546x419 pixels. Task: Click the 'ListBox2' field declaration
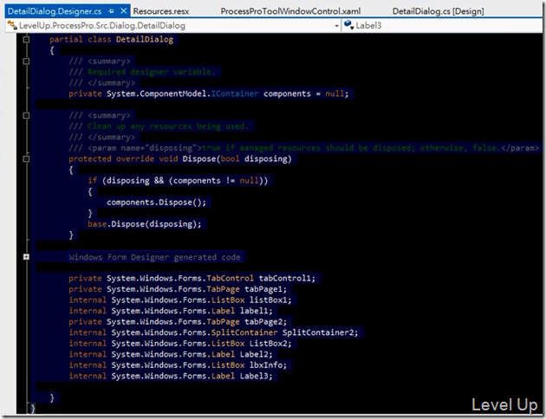(180, 343)
